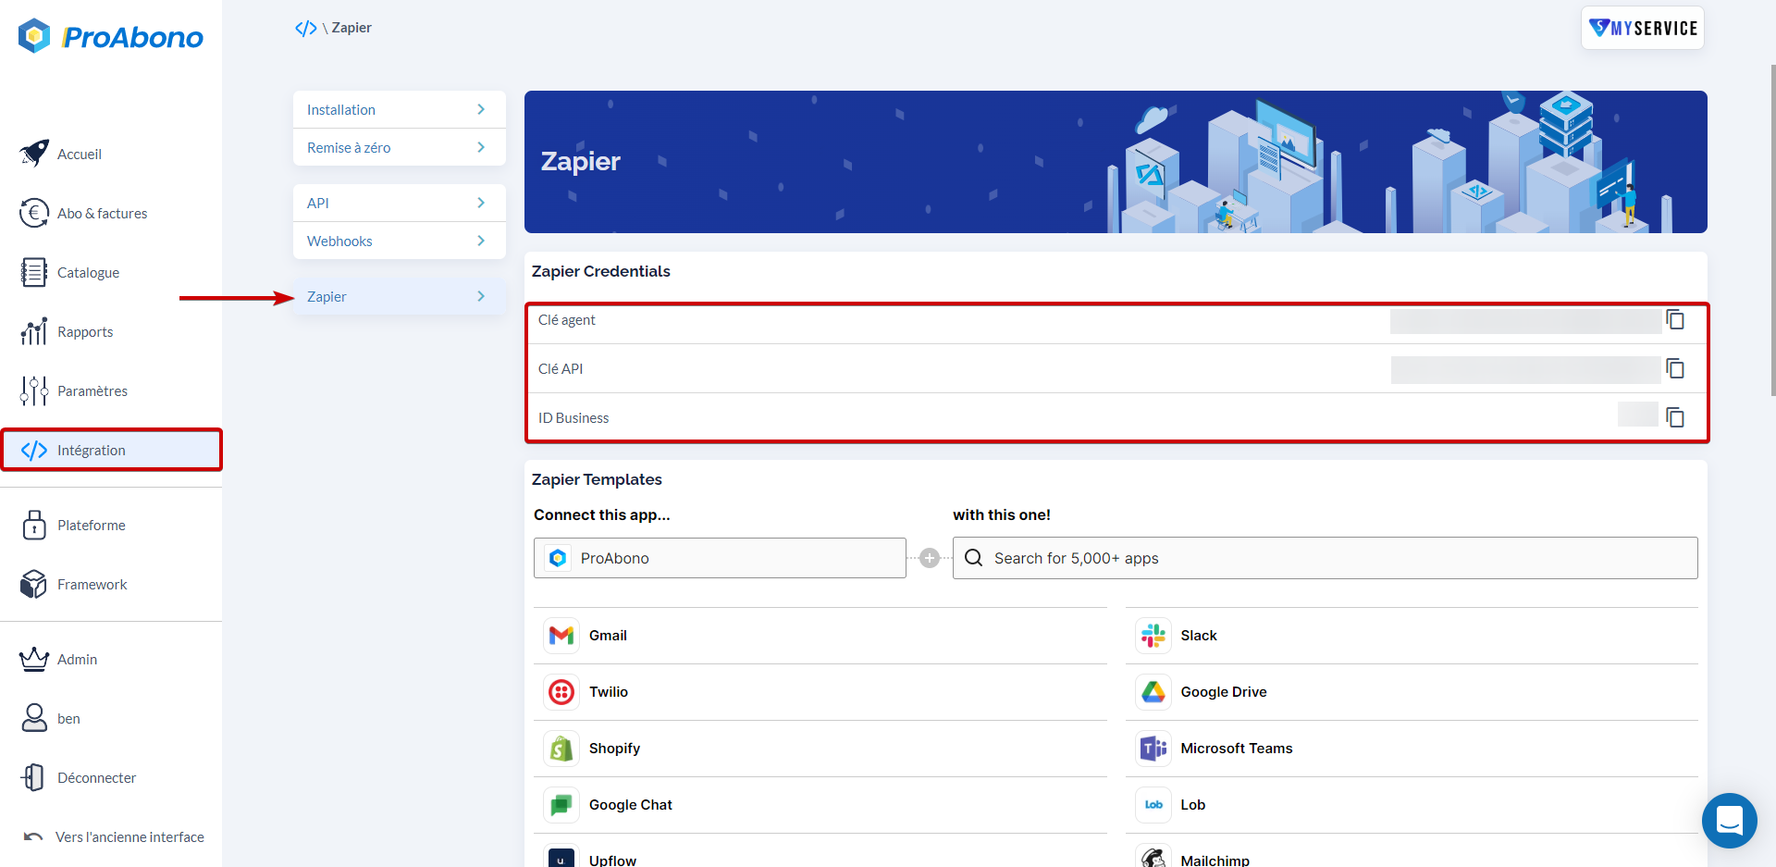Open the Slack template row
The image size is (1776, 867).
tap(1412, 636)
